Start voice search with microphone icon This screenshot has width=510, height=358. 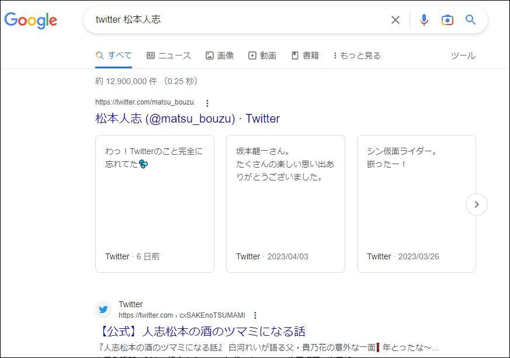tap(424, 20)
